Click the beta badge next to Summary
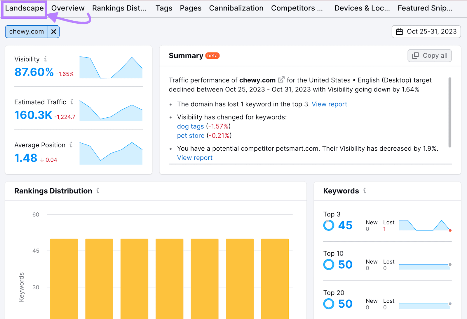467x319 pixels. click(212, 56)
